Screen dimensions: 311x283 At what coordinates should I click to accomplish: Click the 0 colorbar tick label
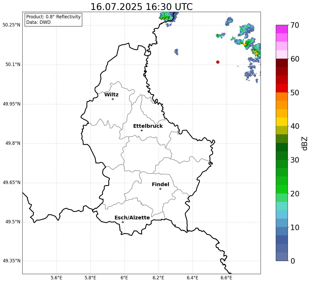tap(293, 261)
